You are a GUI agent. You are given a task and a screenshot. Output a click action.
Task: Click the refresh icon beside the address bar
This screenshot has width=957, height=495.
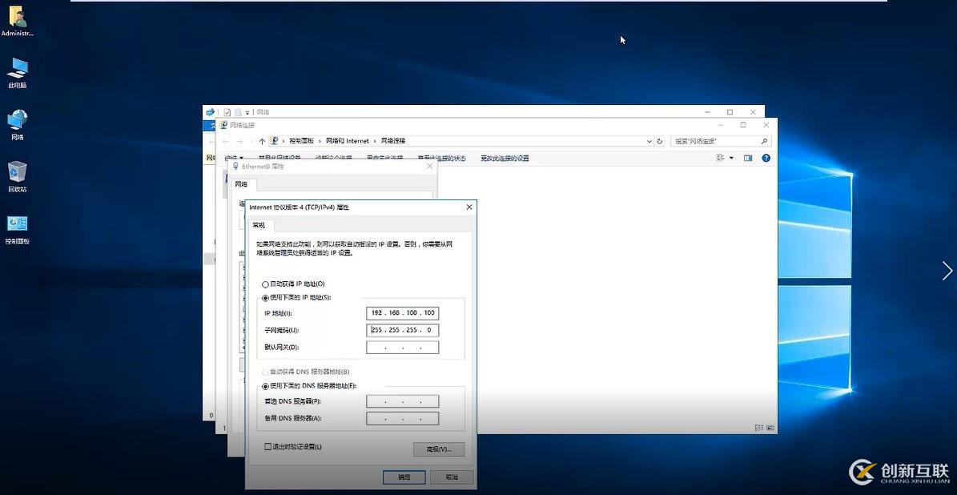pos(659,141)
